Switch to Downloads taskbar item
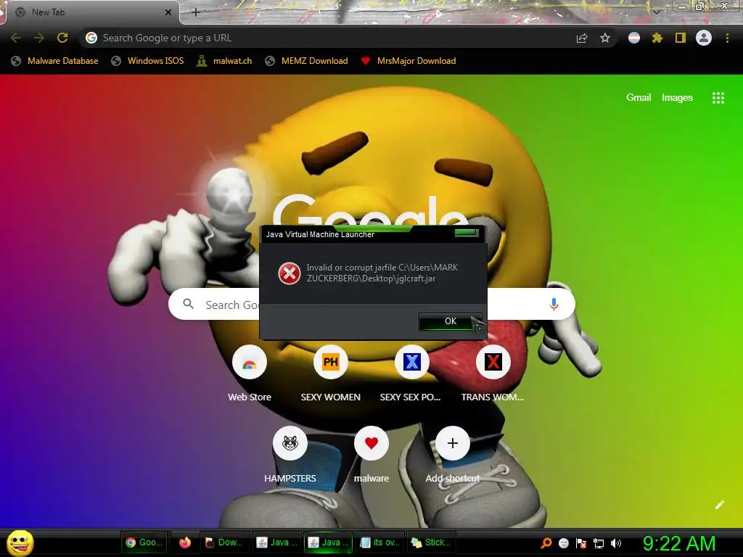 coord(223,542)
